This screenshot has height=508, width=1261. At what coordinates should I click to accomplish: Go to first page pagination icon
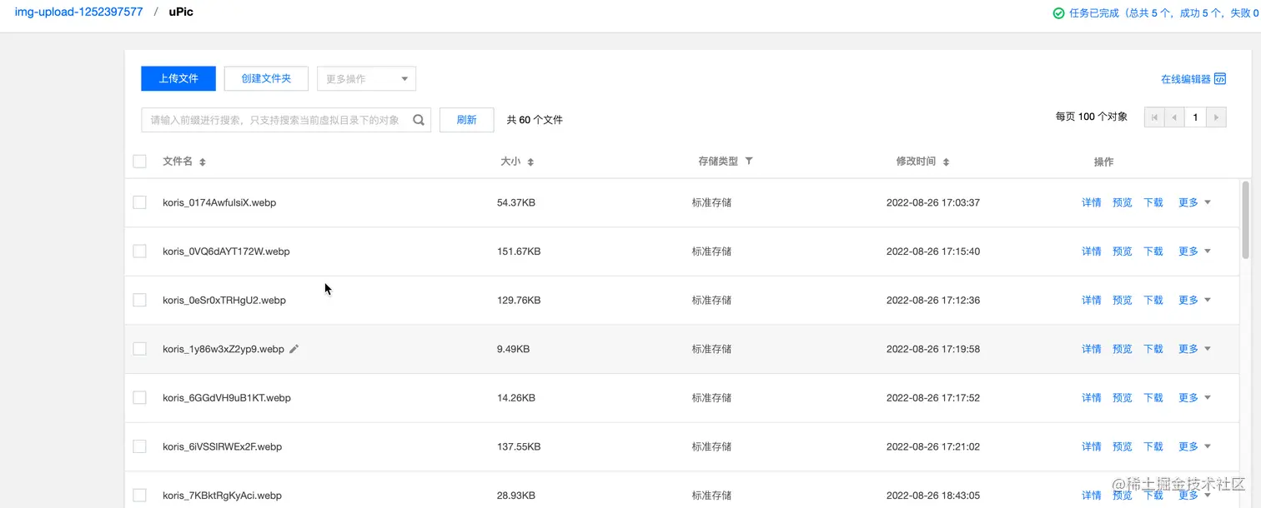[1154, 117]
